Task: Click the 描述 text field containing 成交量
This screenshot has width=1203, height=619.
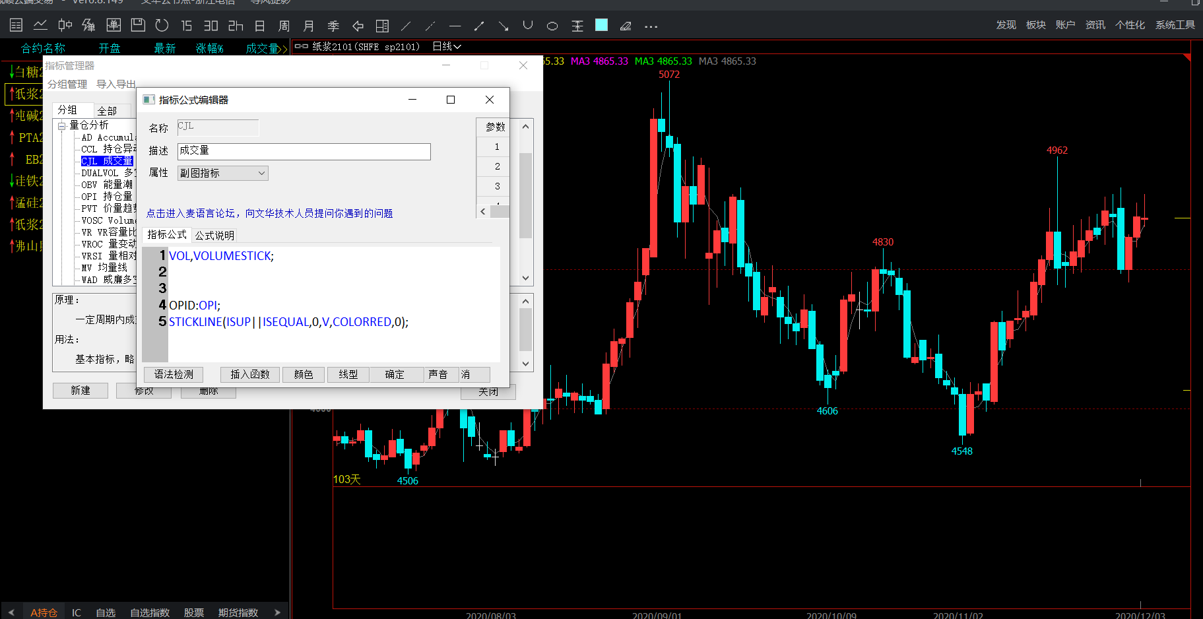Action: (304, 151)
